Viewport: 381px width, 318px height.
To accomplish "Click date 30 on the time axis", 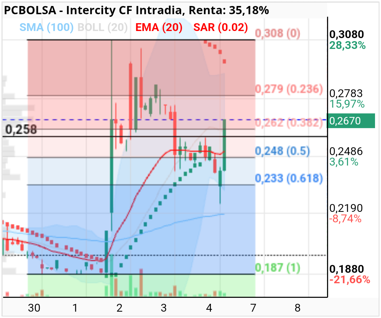I will point(34,308).
